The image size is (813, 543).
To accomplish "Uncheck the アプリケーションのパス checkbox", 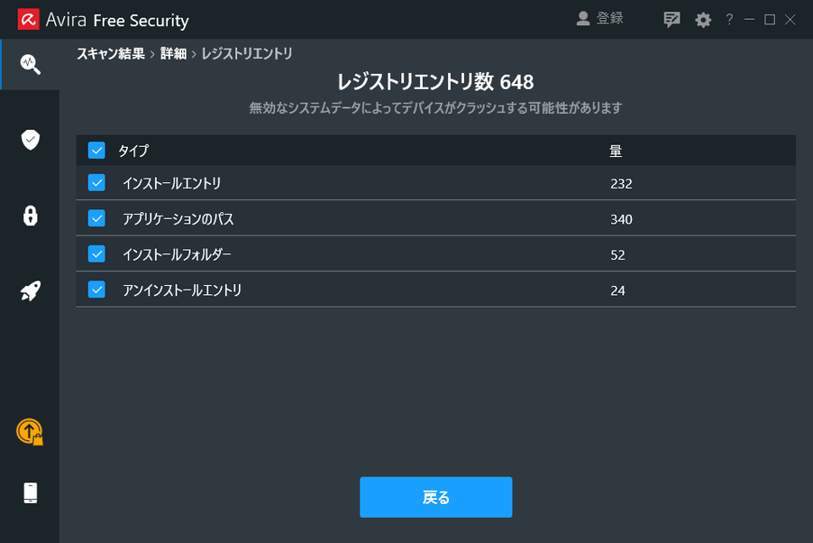I will [x=96, y=218].
